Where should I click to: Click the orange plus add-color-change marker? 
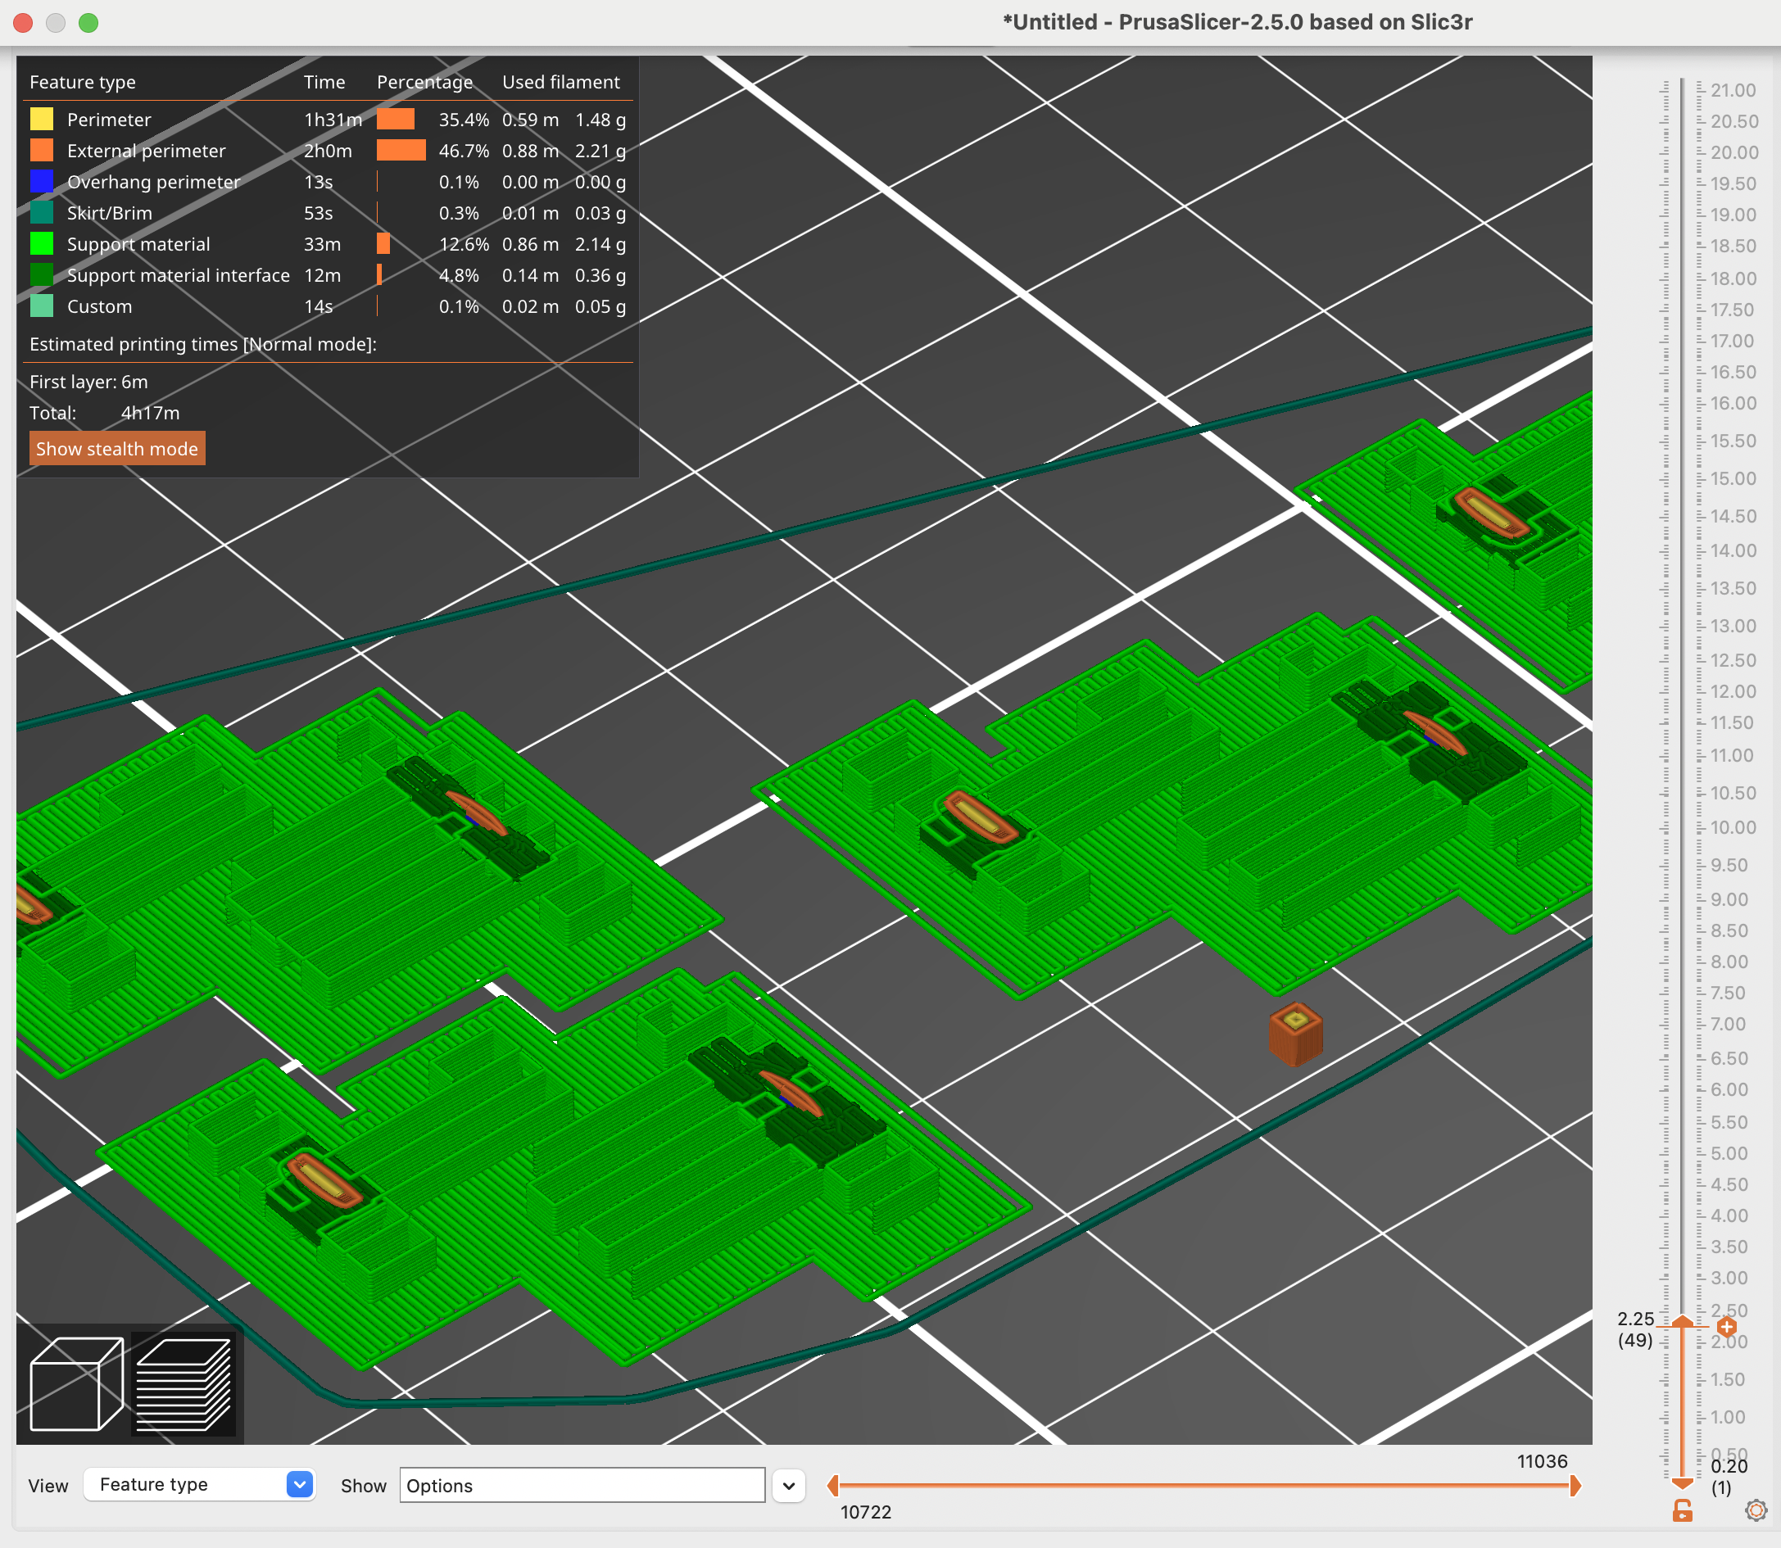pos(1727,1326)
